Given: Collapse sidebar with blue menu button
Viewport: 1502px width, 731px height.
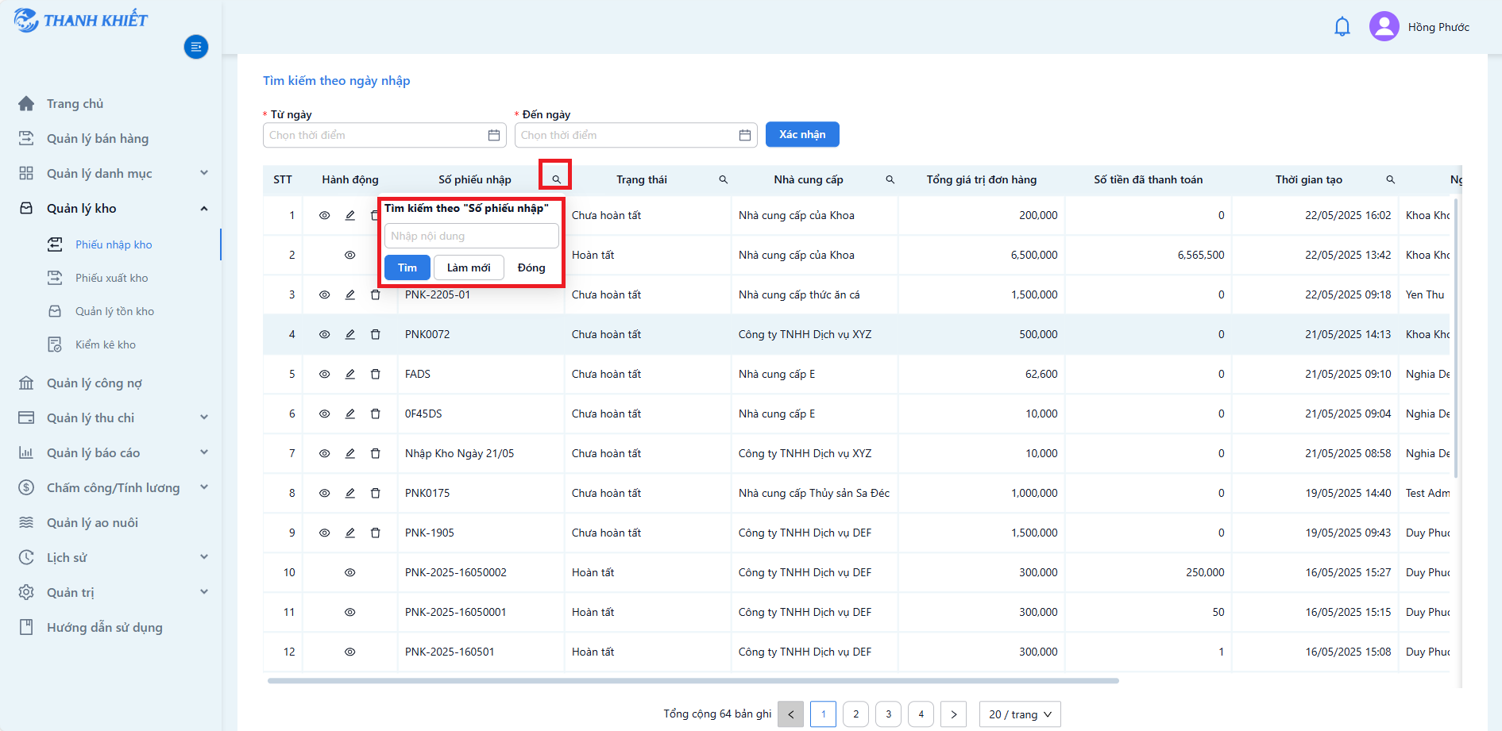Looking at the screenshot, I should coord(196,47).
